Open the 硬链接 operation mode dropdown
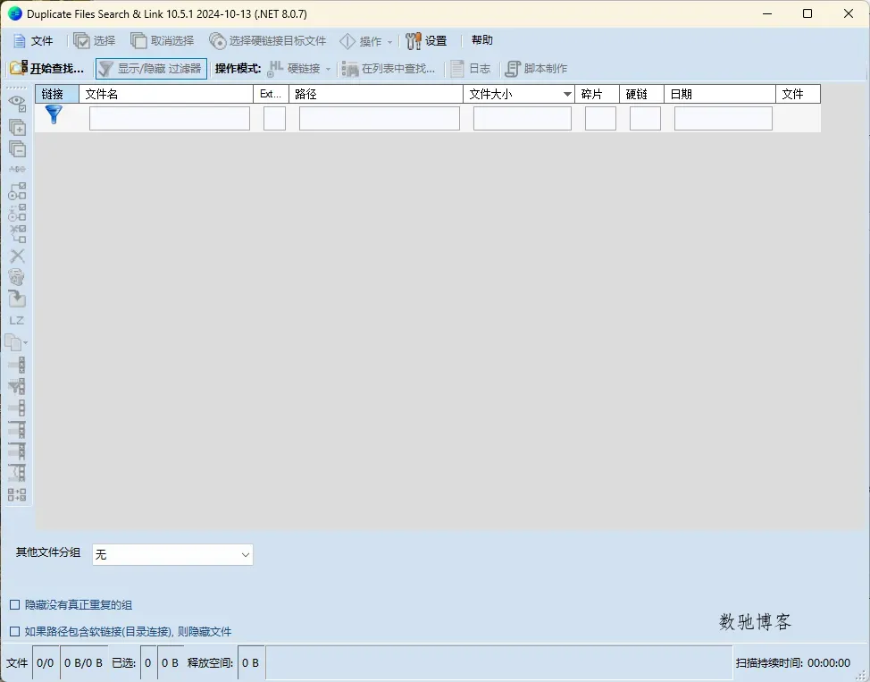 [299, 68]
